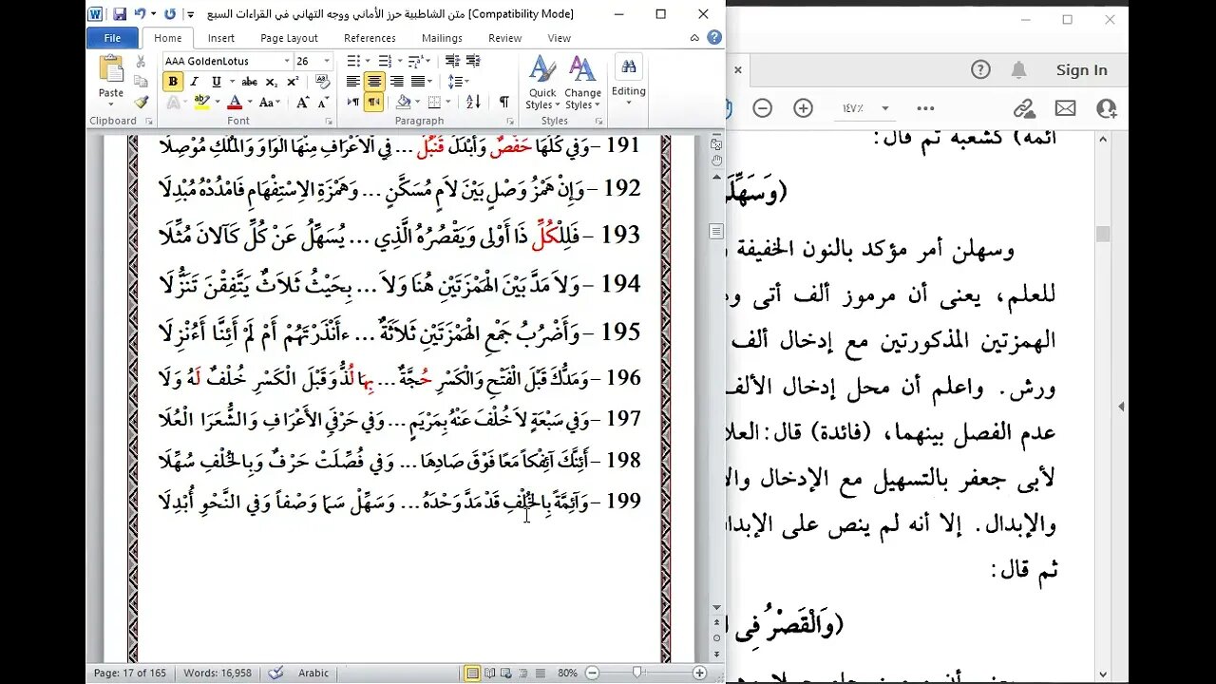Open the Change Styles menu
Screen dimensions: 1216x684
(582, 83)
